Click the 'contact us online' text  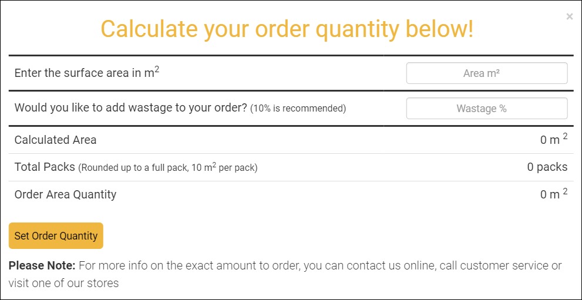pos(392,266)
